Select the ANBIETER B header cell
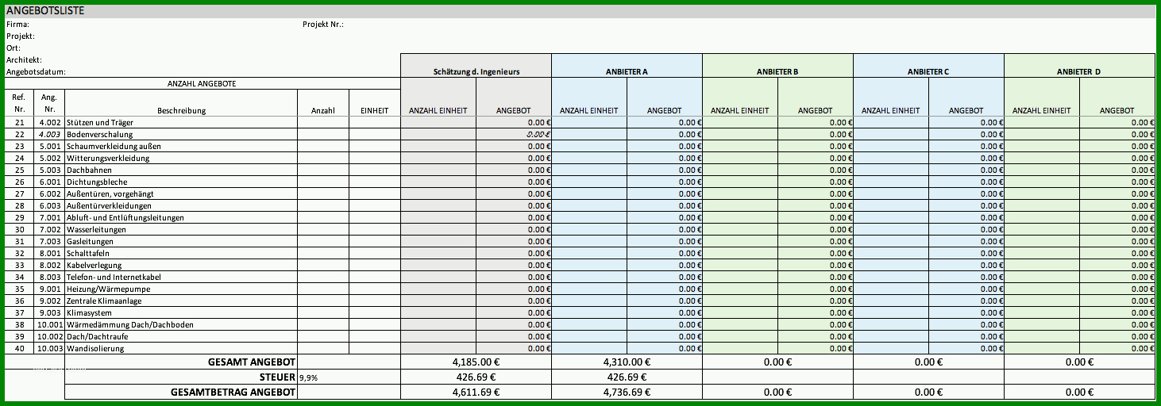 777,71
